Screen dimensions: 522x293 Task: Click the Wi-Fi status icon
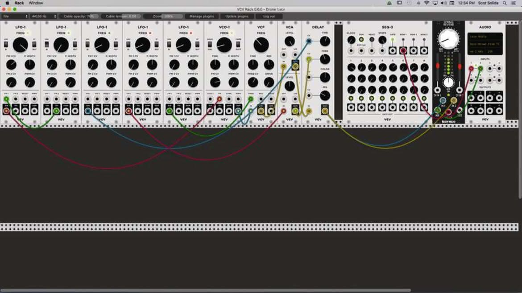(x=427, y=3)
